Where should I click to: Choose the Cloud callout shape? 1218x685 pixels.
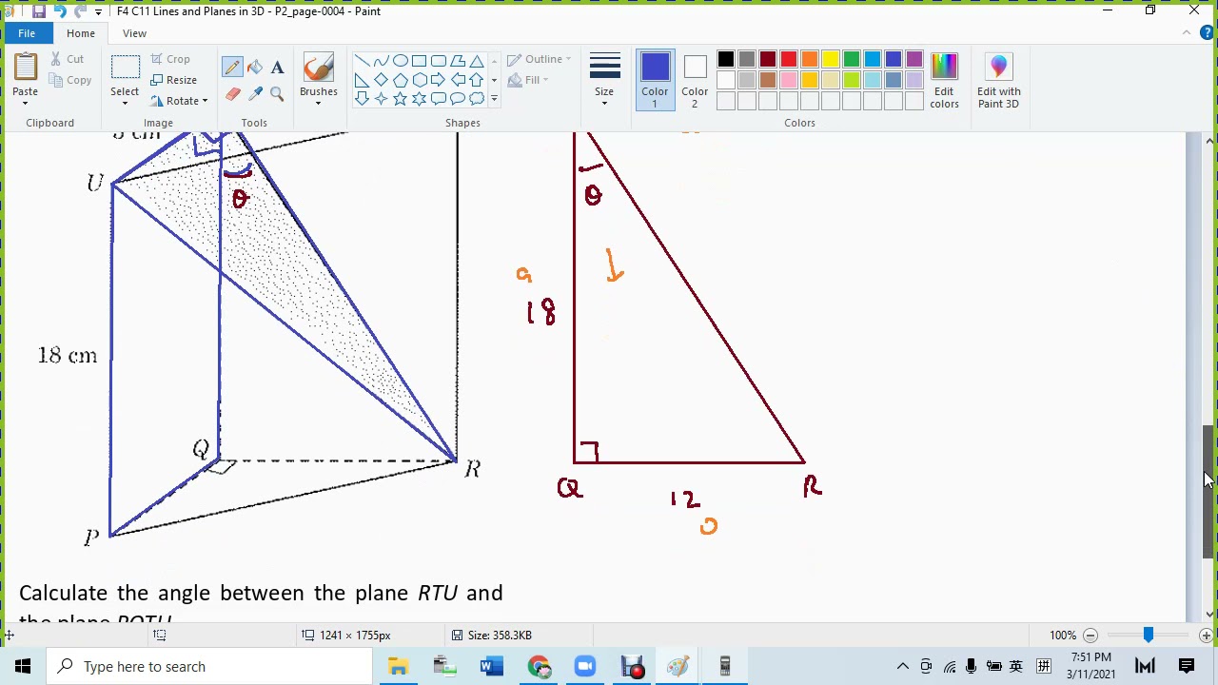pyautogui.click(x=476, y=99)
